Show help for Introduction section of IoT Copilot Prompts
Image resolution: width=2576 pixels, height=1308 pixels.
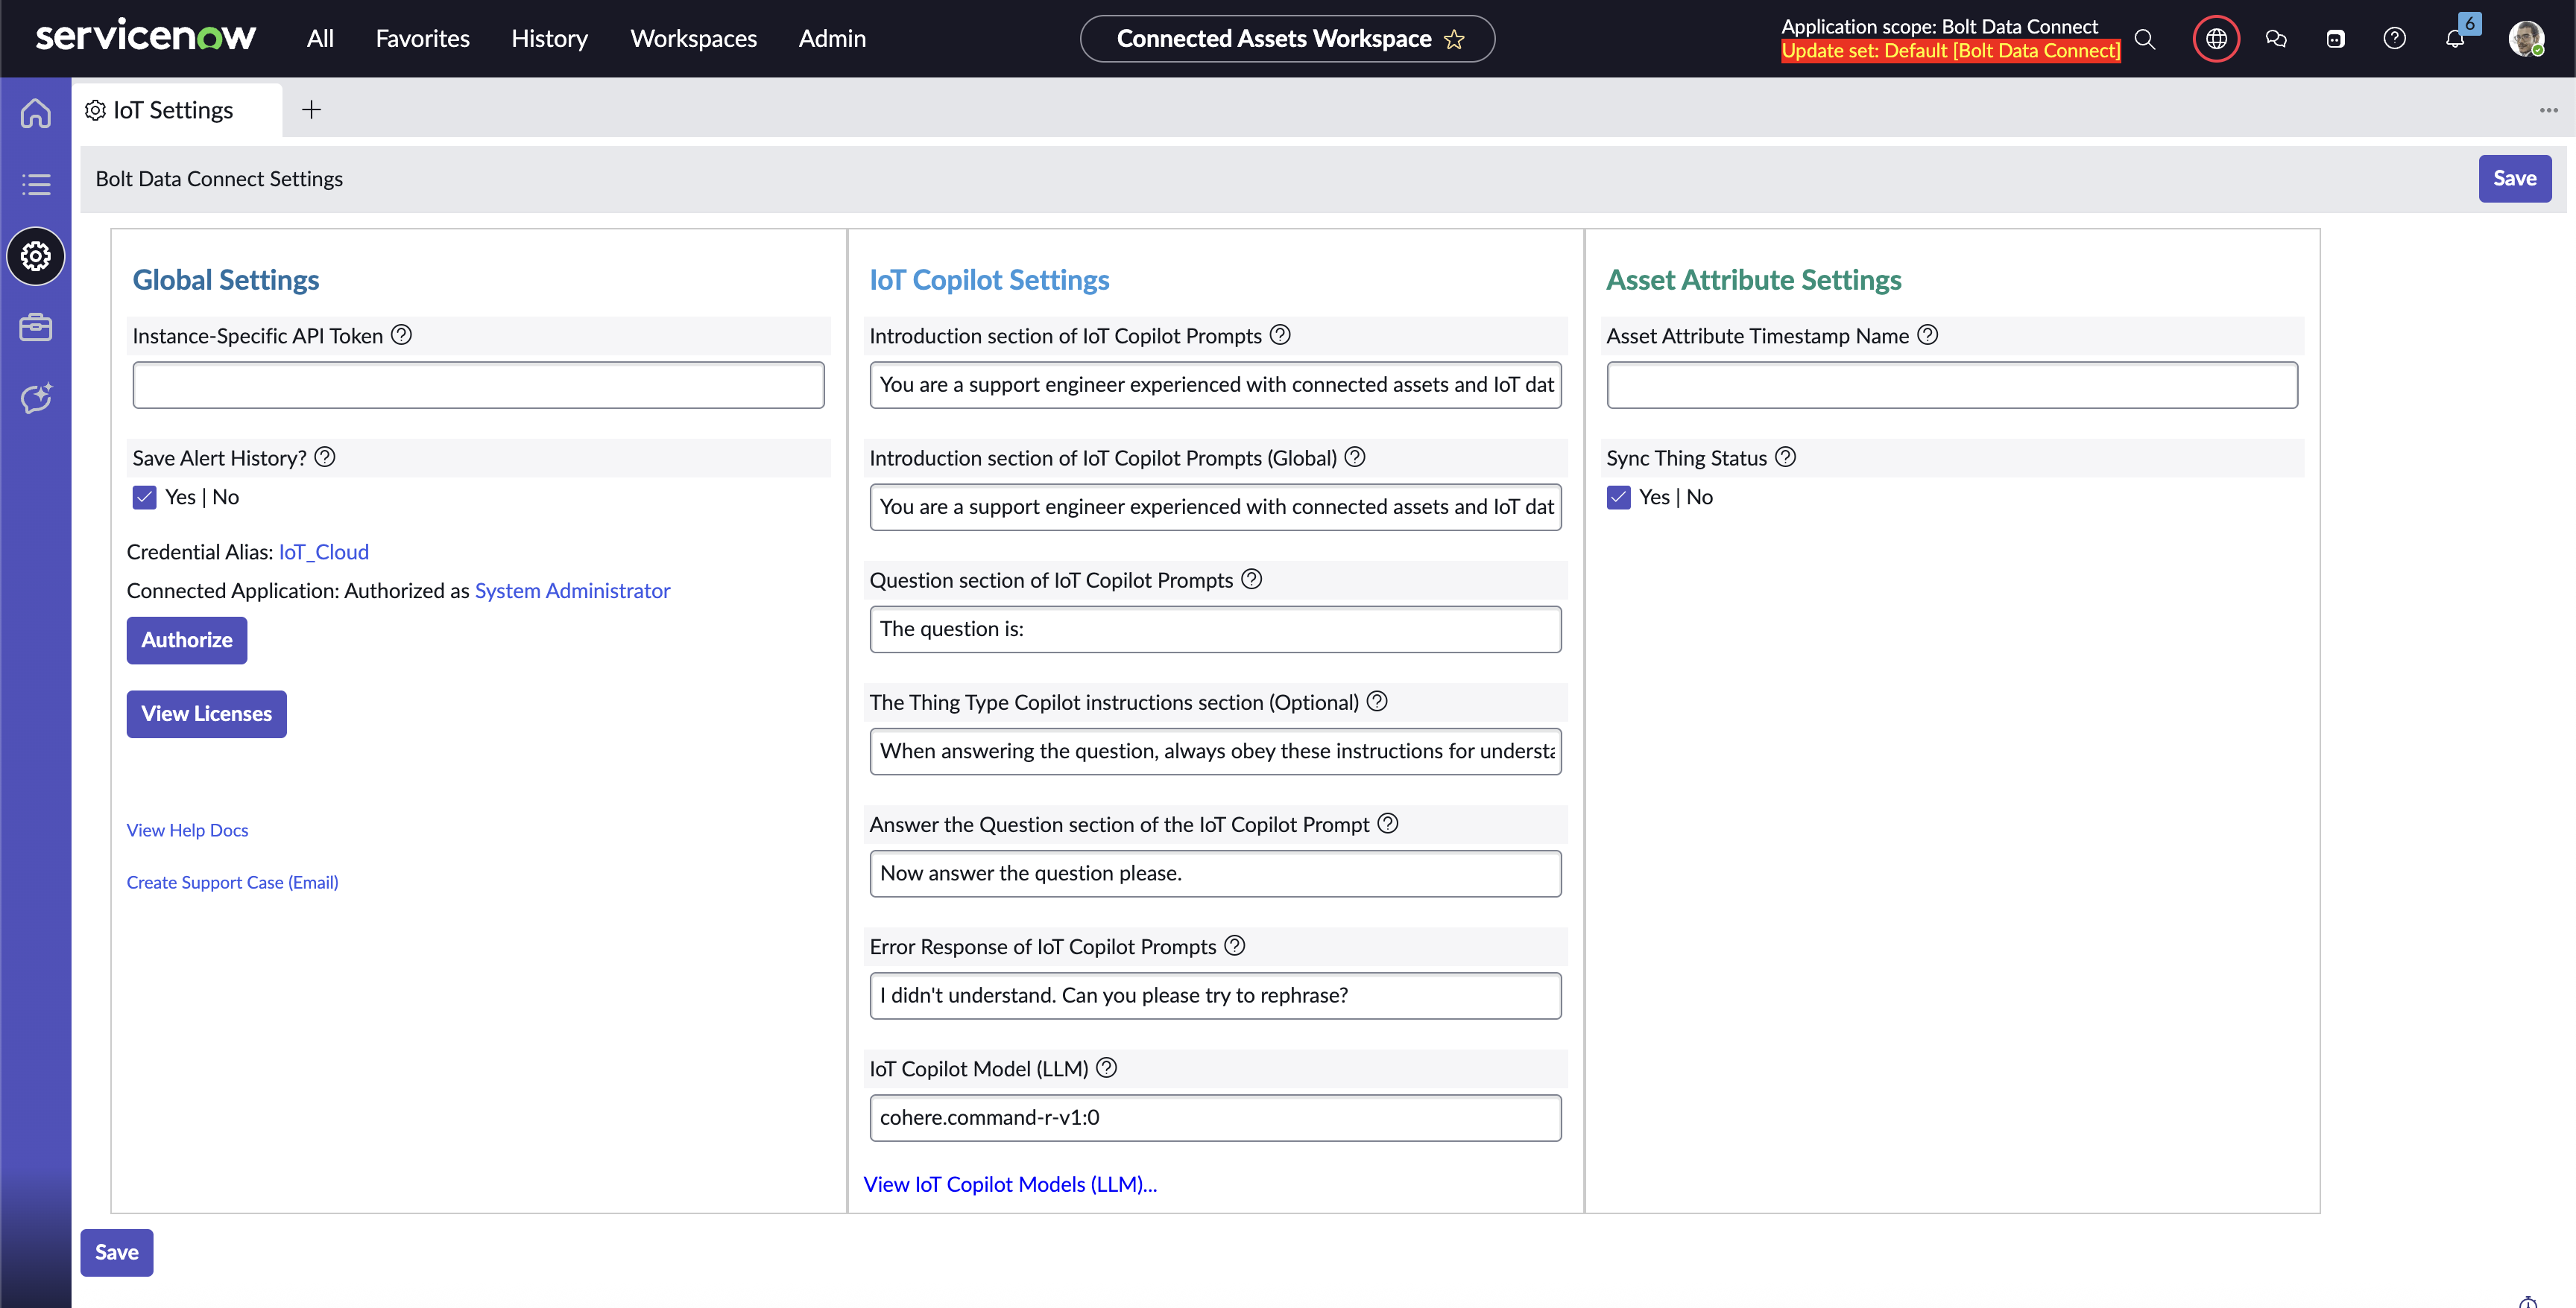point(1281,334)
